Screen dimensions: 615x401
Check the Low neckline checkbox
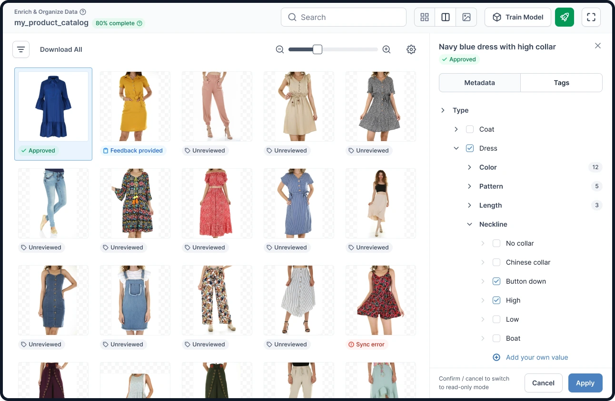[x=496, y=319]
